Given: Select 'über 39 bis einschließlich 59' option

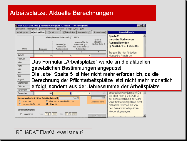Looking at the screenshot, I should click(47, 101).
